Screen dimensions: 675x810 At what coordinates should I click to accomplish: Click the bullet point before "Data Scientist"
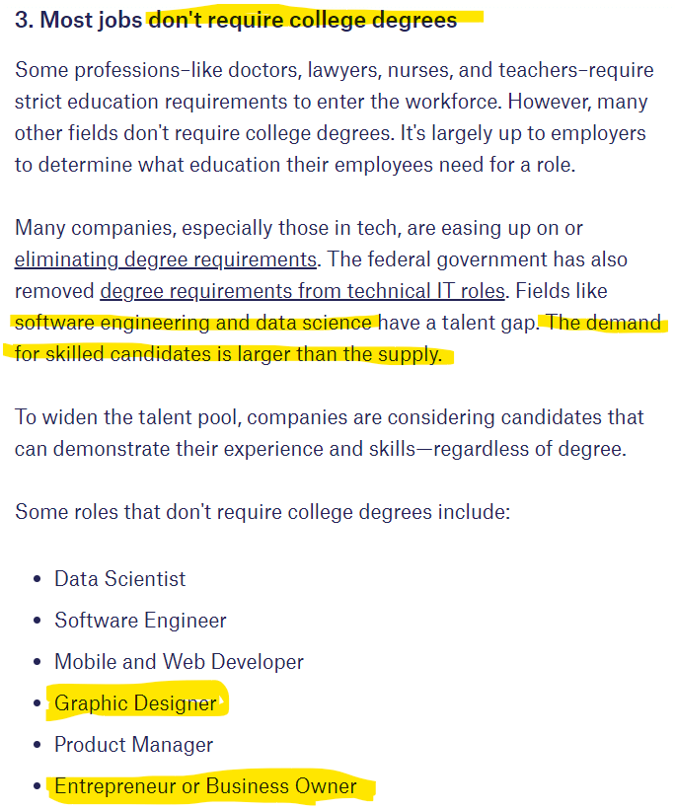pos(37,579)
